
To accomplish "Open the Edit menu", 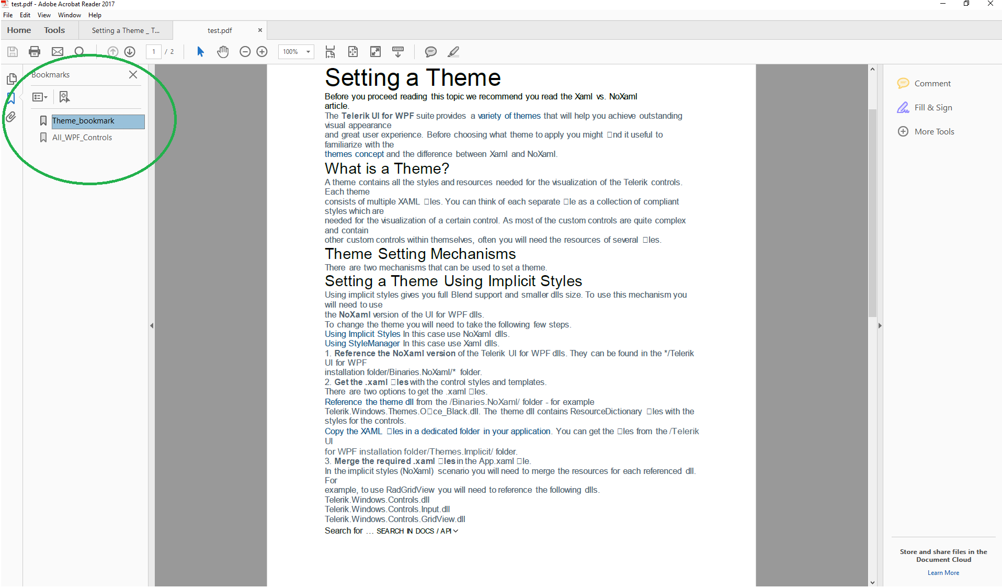I will [x=25, y=15].
